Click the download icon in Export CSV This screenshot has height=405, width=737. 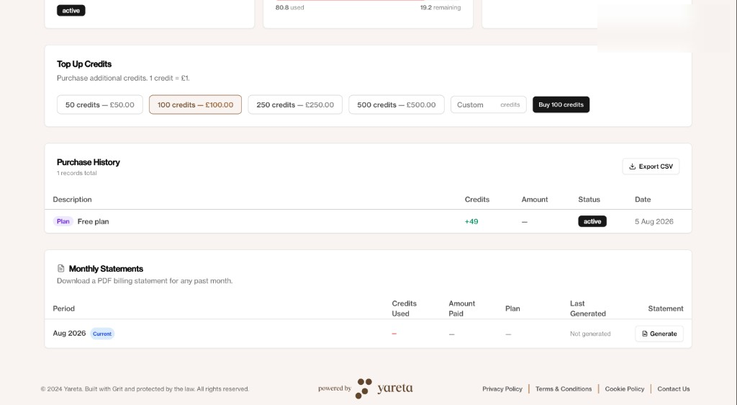coord(632,166)
